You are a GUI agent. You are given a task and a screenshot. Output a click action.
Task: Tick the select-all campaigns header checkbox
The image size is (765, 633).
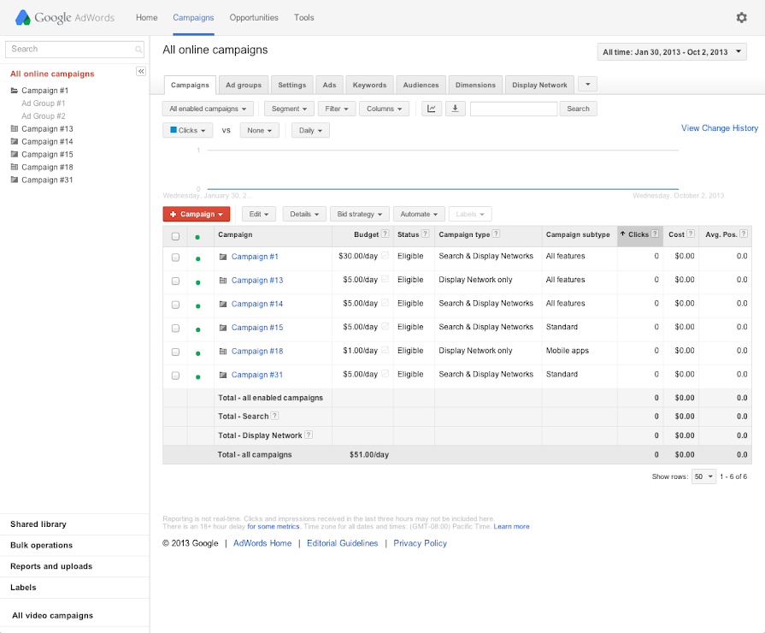click(175, 236)
